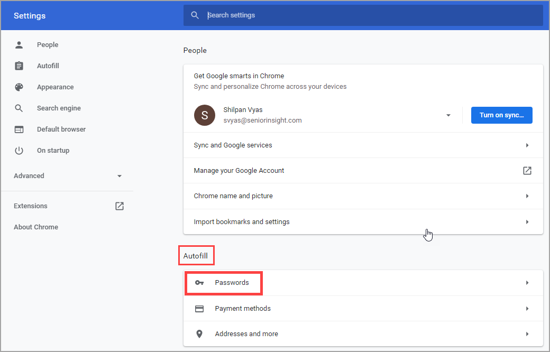
Task: Click the Addresses and more text
Action: tap(246, 334)
